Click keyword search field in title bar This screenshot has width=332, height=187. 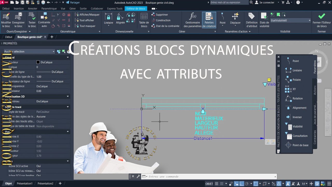pyautogui.click(x=229, y=2)
